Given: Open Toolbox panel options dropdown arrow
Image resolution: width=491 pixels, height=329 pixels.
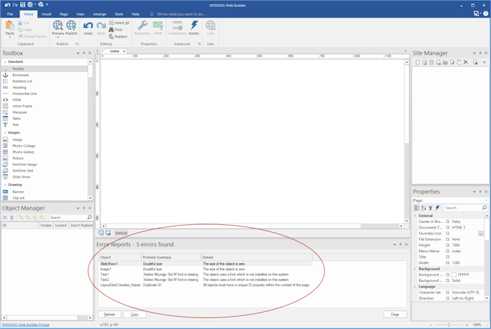Looking at the screenshot, I should 78,53.
